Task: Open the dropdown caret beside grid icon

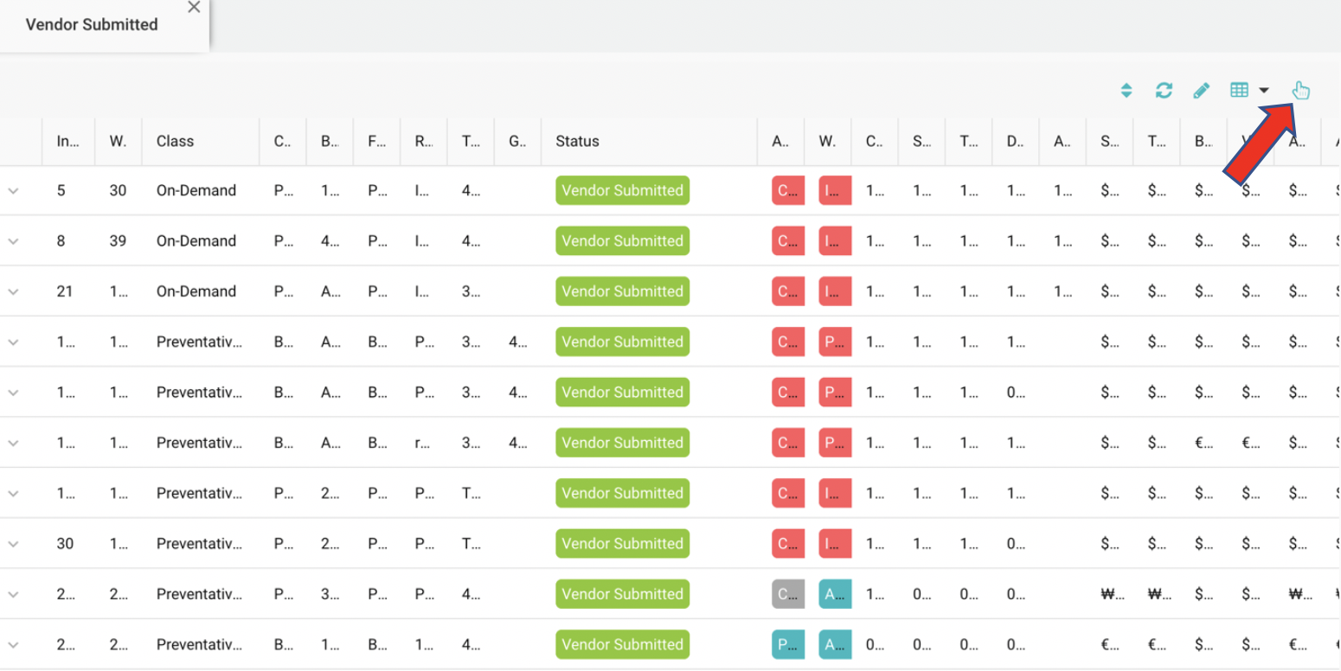Action: coord(1264,91)
